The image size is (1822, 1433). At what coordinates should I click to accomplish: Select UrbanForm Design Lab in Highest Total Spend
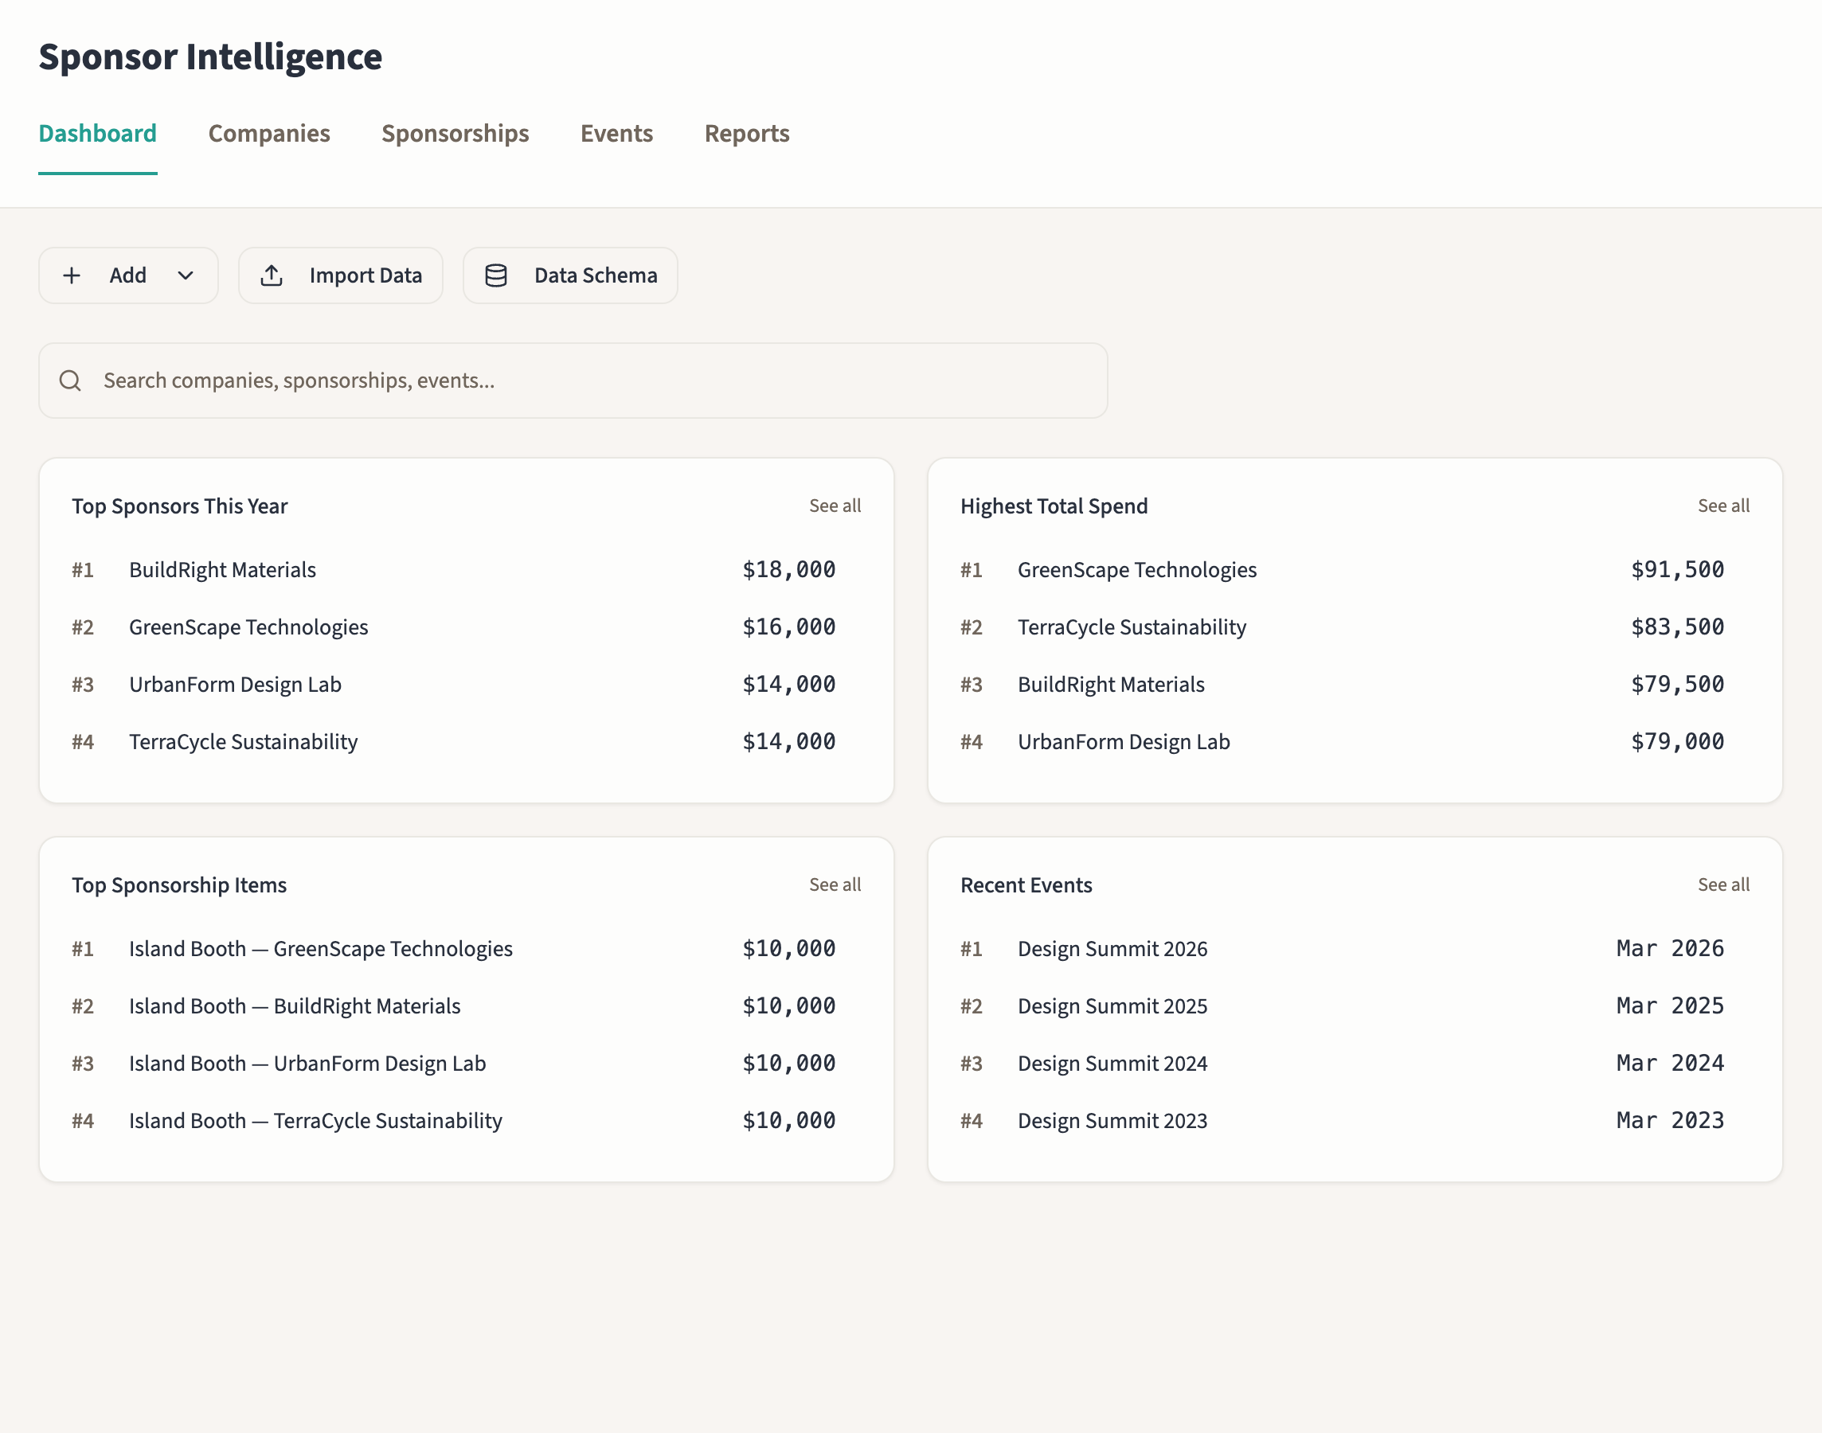1124,742
